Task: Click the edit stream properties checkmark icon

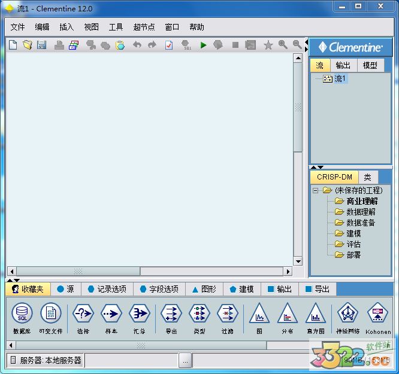Action: (x=169, y=45)
